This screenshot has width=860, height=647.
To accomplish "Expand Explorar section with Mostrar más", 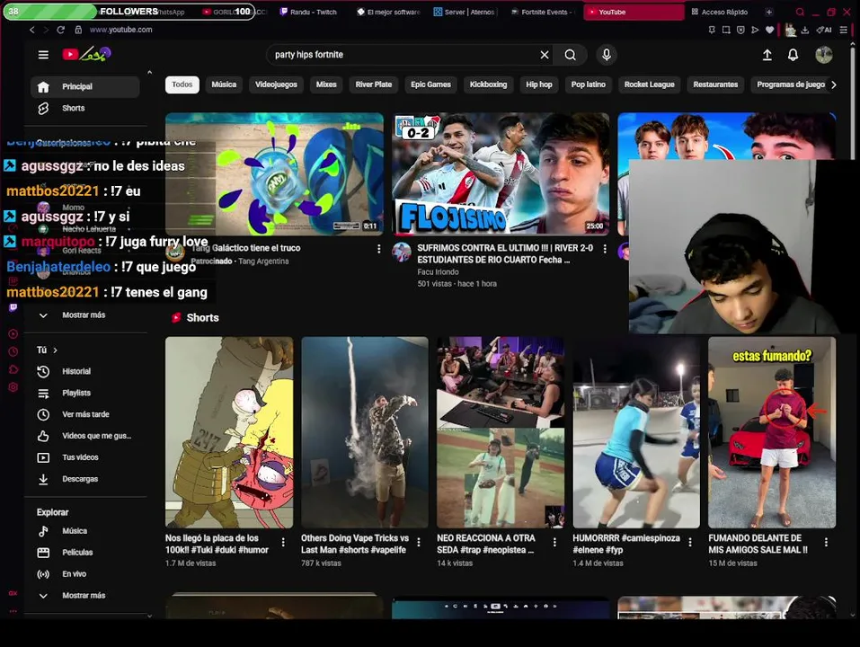I will (x=85, y=596).
